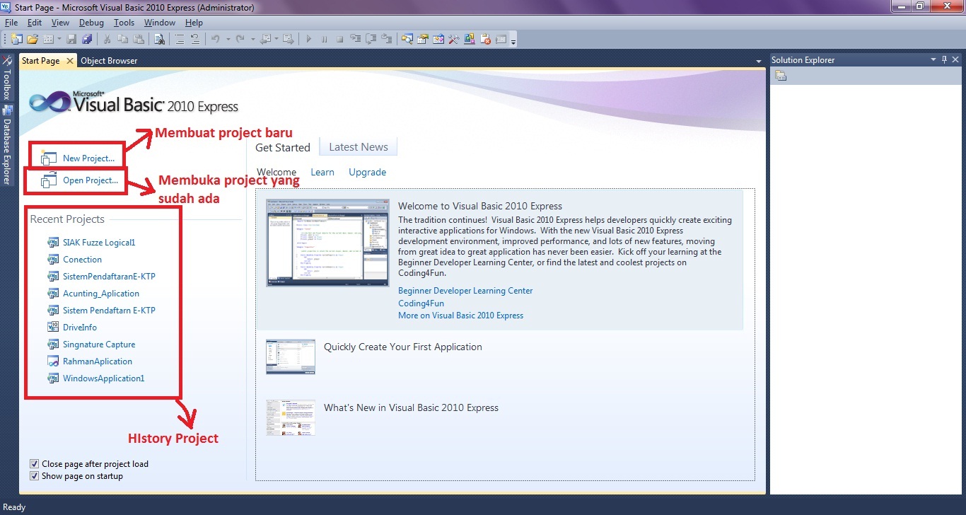The height and width of the screenshot is (515, 966).
Task: Click the New Project toolbar icon
Action: 16,39
